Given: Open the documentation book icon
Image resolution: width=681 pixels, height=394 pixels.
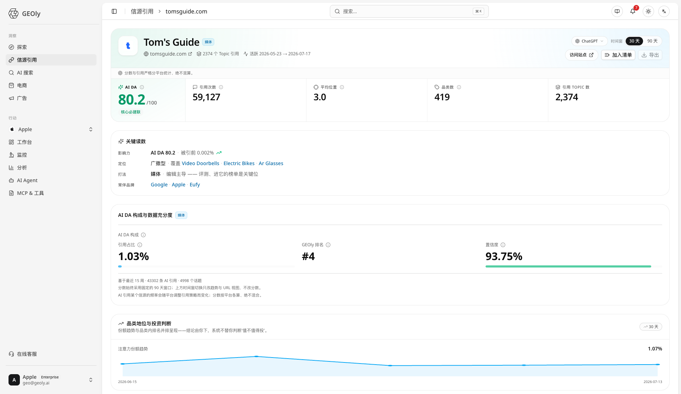Looking at the screenshot, I should click(617, 11).
